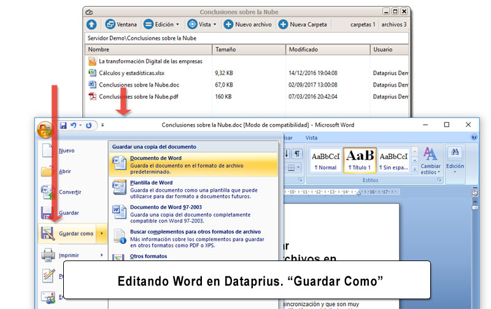Click the Excel file icon beside Cálculos y estadísticas

[x=92, y=73]
